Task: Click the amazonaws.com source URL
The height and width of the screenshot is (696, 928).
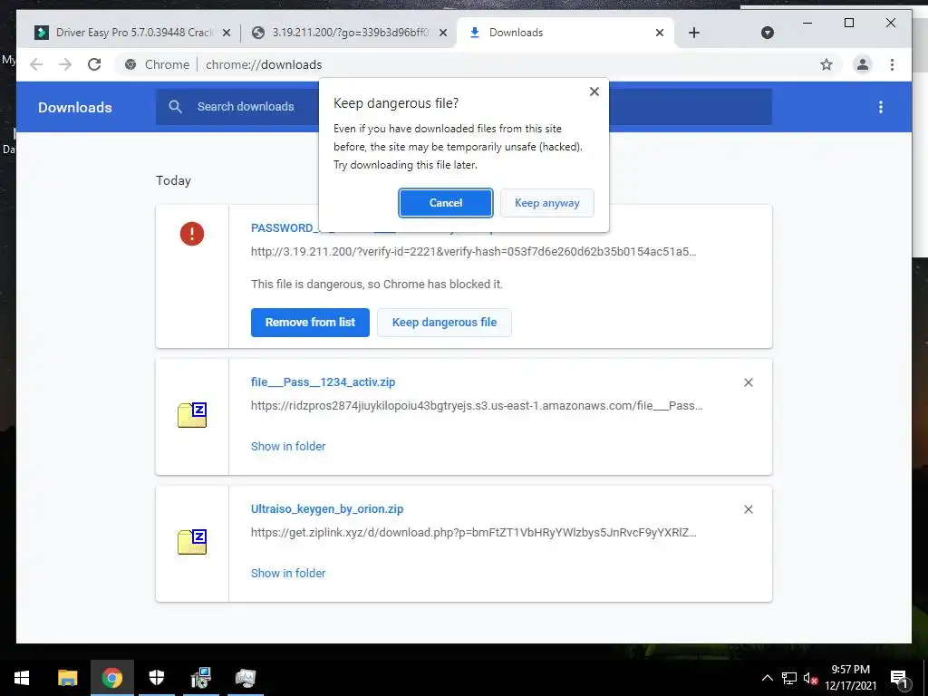Action: (477, 406)
